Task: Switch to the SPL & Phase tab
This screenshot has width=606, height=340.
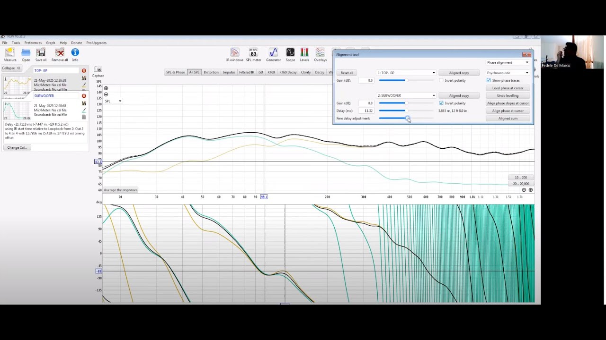Action: pos(175,72)
